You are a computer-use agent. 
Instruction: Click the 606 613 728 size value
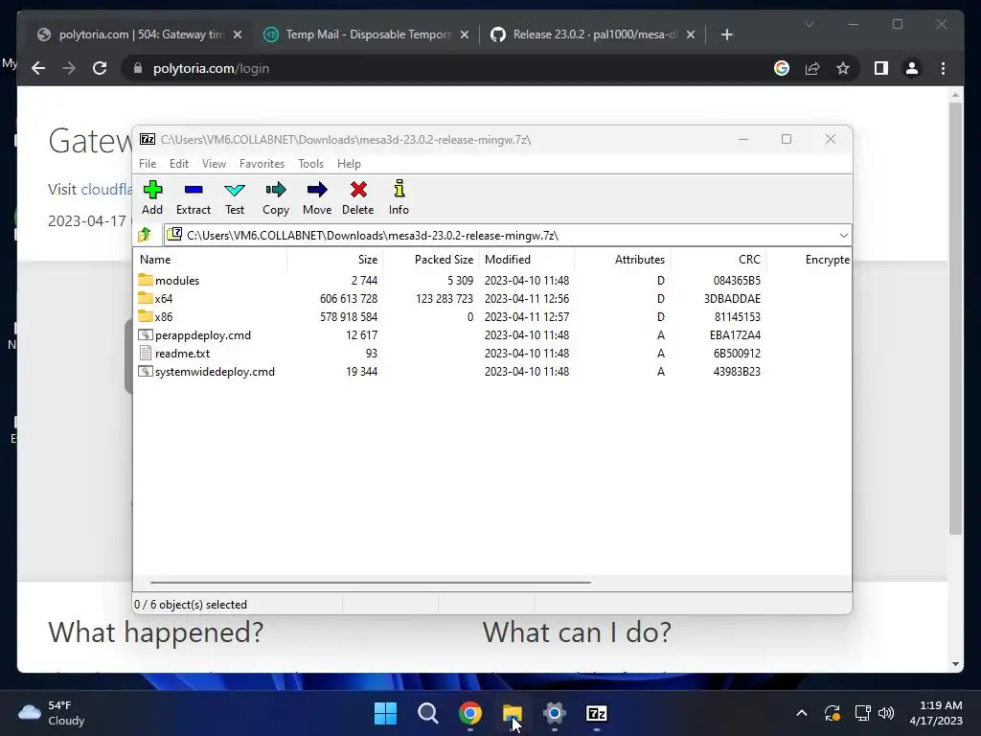pos(349,299)
